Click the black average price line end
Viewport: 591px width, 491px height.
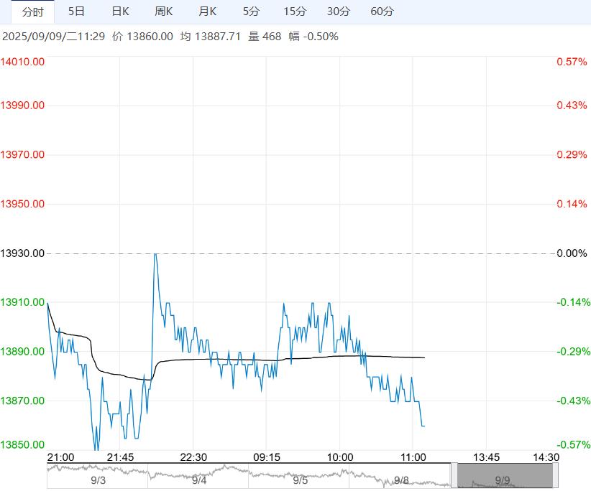pos(423,357)
